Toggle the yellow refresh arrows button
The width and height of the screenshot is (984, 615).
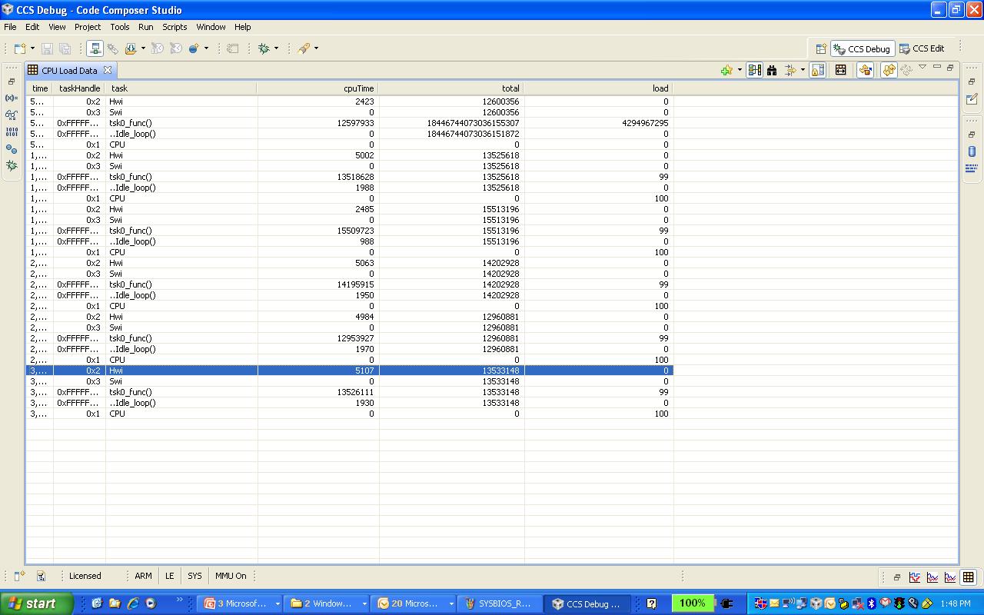[x=889, y=70]
